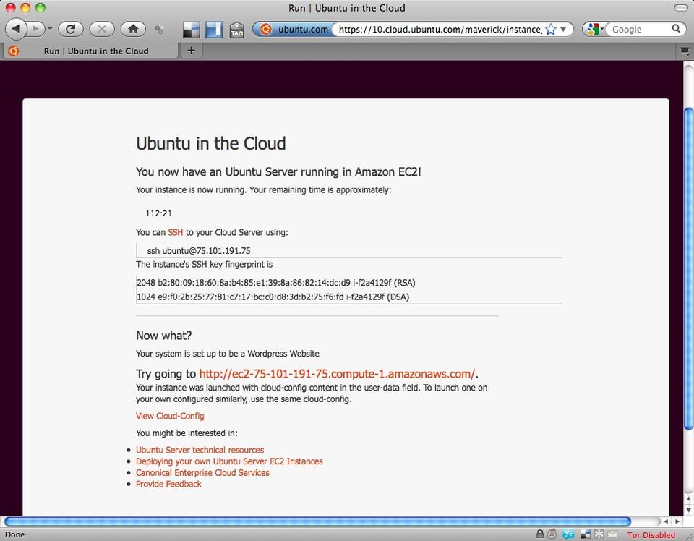Image resolution: width=694 pixels, height=541 pixels.
Task: Click the Delicious bookmarks toolbar icon
Action: (191, 30)
